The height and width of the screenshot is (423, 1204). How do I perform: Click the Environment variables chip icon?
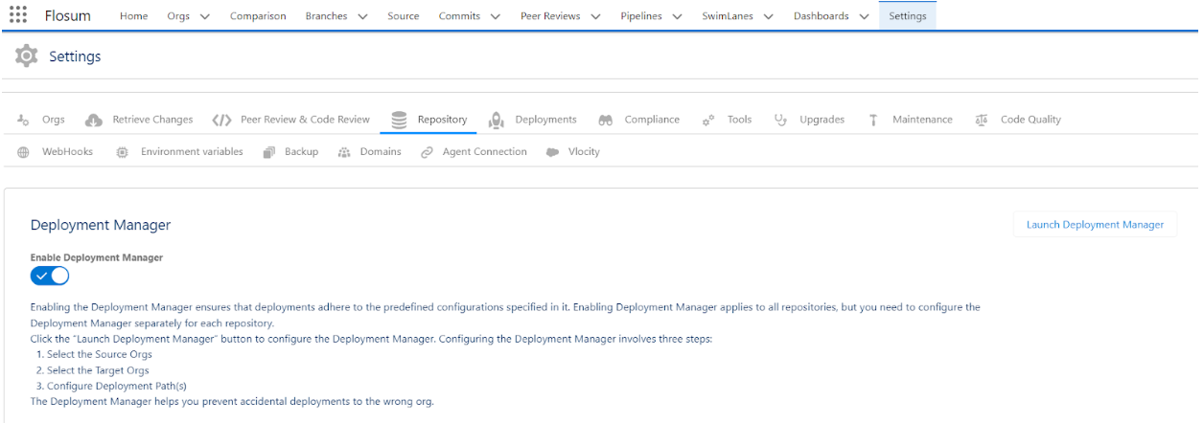point(122,152)
